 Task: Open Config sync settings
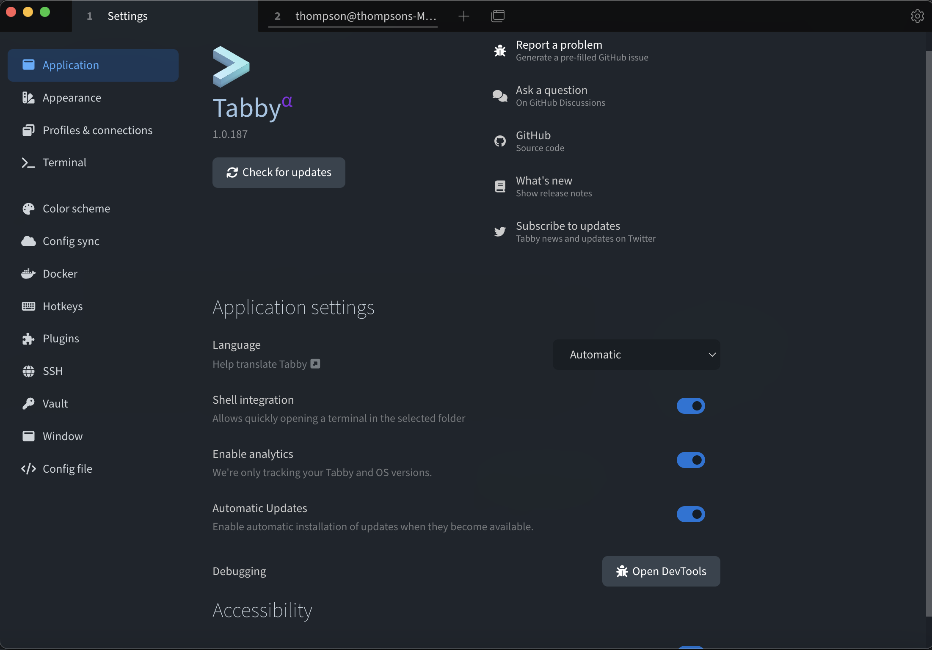71,241
